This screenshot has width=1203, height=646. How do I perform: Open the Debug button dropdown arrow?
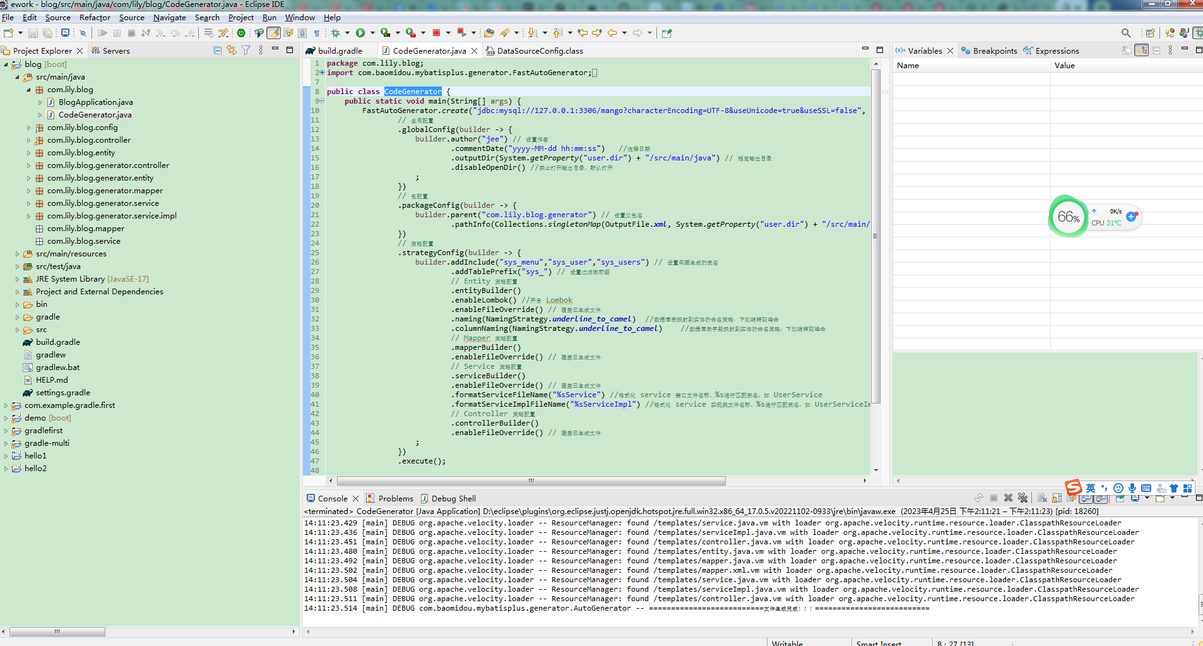(x=347, y=33)
